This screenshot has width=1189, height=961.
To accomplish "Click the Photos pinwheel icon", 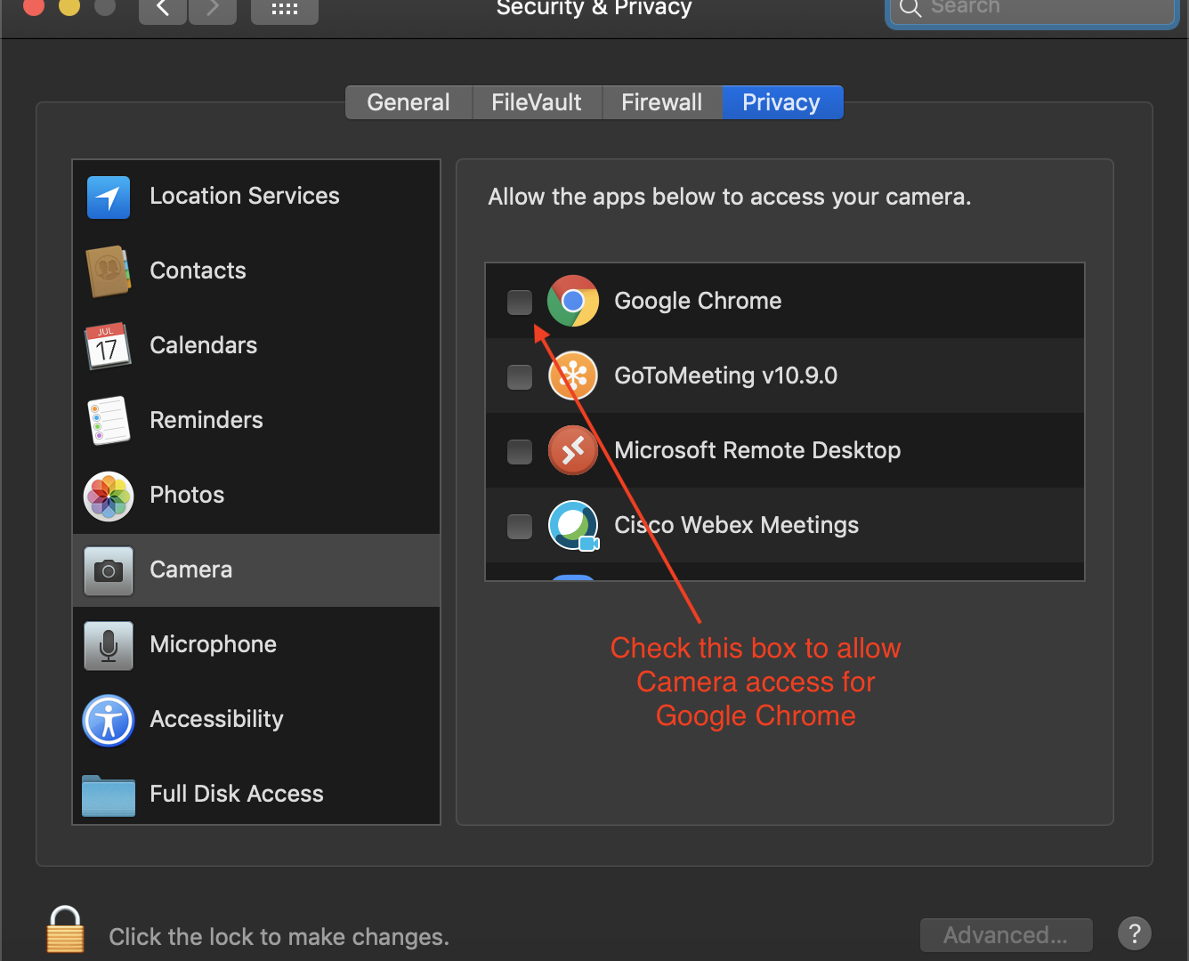I will click(x=109, y=496).
